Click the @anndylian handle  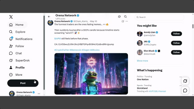pyautogui.click(x=149, y=35)
